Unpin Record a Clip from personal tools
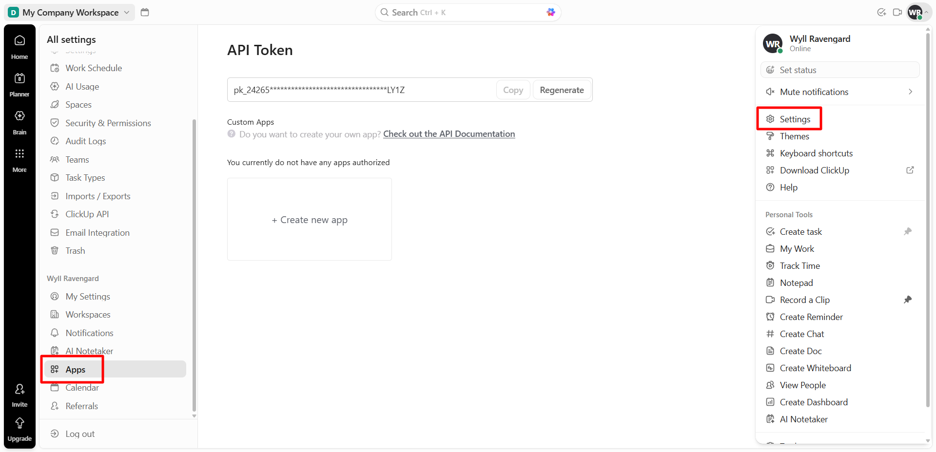 (x=907, y=300)
